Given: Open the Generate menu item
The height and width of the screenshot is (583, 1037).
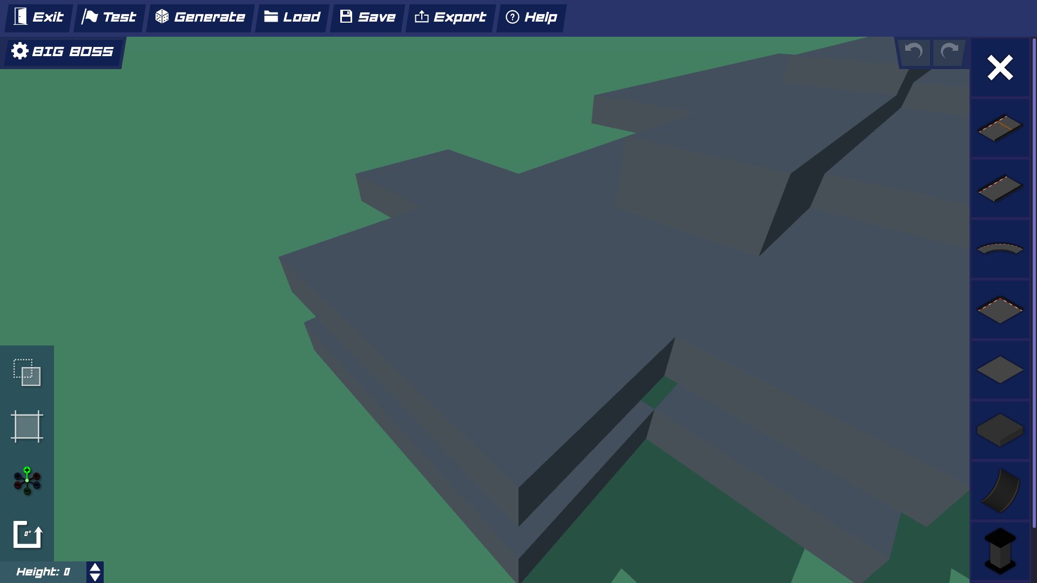Looking at the screenshot, I should point(200,17).
